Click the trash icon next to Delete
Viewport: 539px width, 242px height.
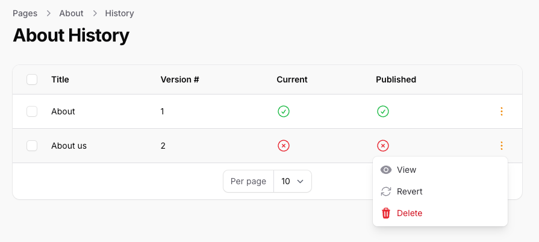click(386, 213)
